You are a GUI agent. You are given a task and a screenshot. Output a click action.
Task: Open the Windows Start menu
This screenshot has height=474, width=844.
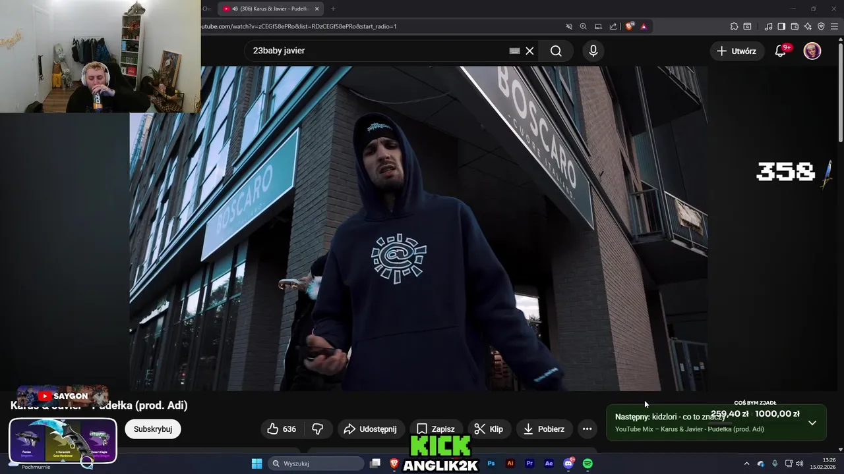click(256, 463)
